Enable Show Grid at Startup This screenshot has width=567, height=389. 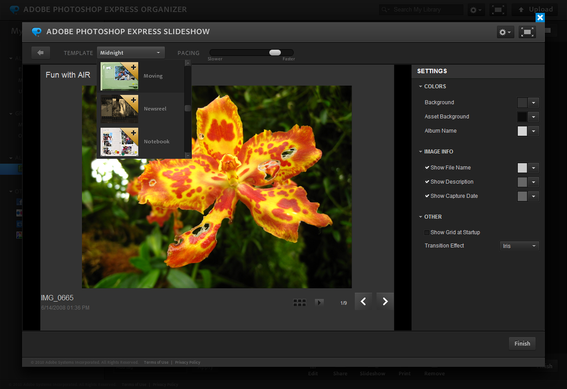coord(427,232)
